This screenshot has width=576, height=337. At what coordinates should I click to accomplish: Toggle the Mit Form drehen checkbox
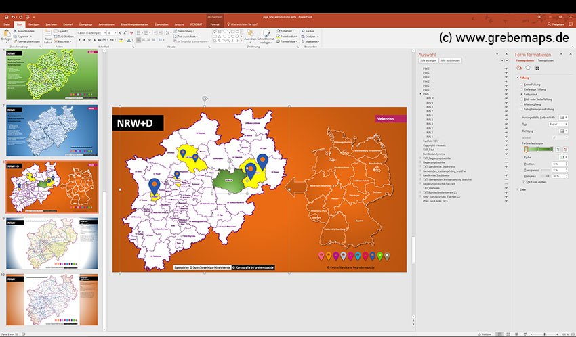pyautogui.click(x=522, y=183)
